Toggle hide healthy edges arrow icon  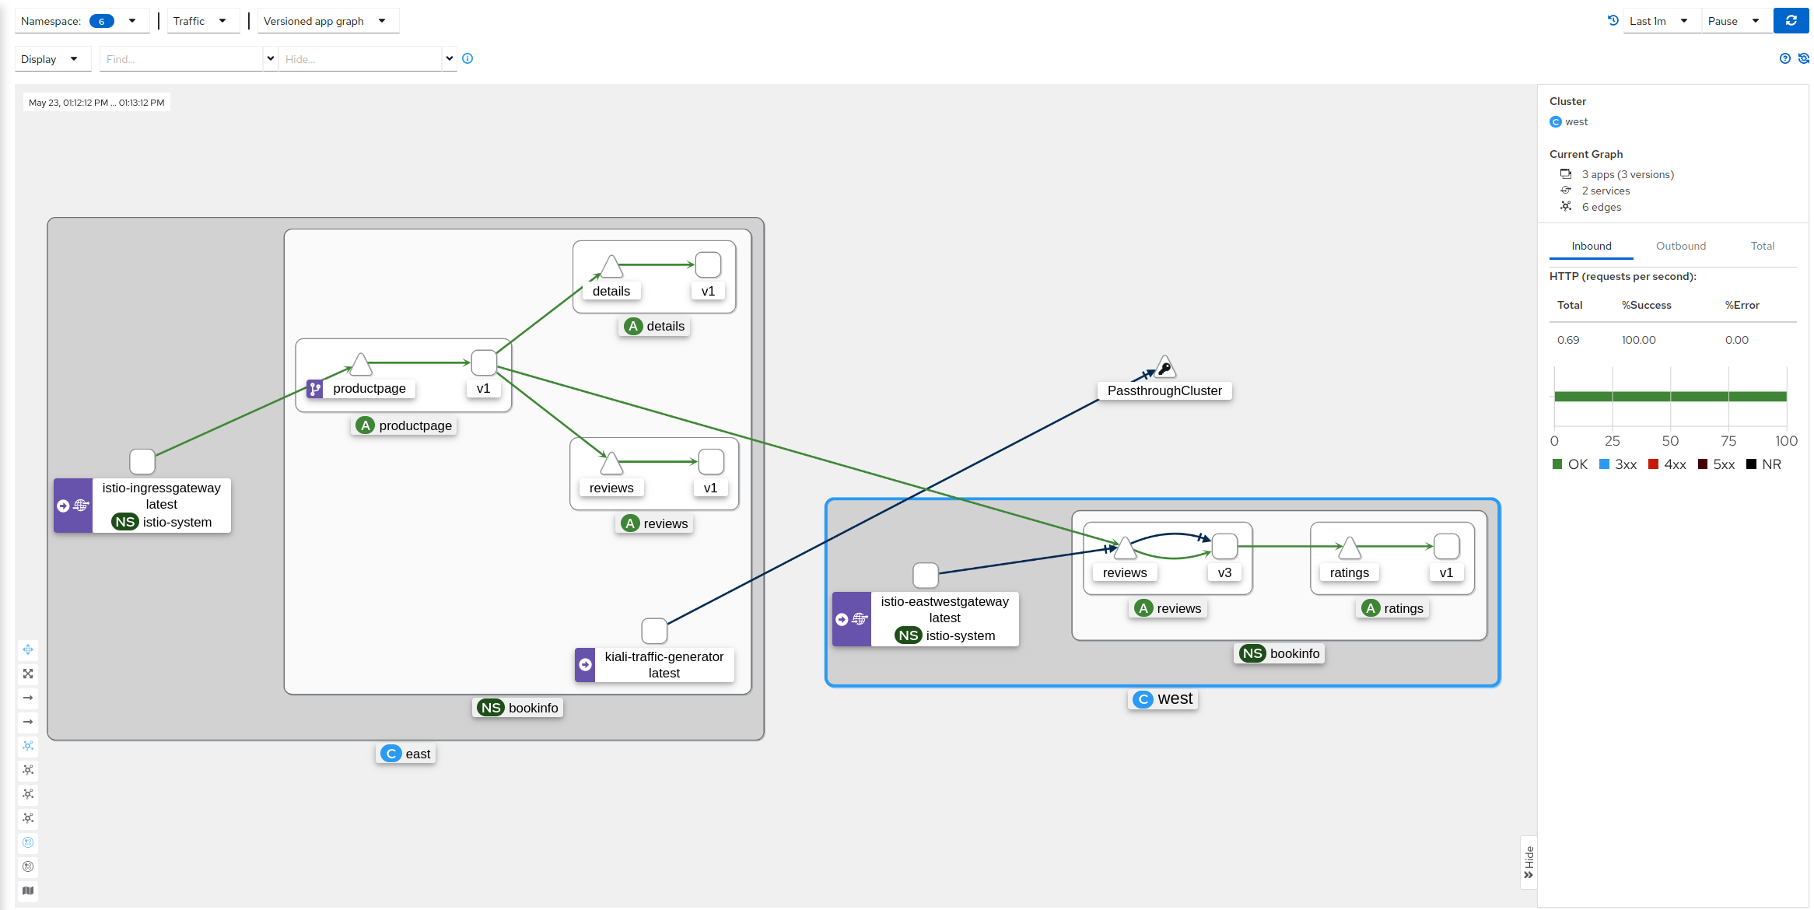[x=28, y=698]
